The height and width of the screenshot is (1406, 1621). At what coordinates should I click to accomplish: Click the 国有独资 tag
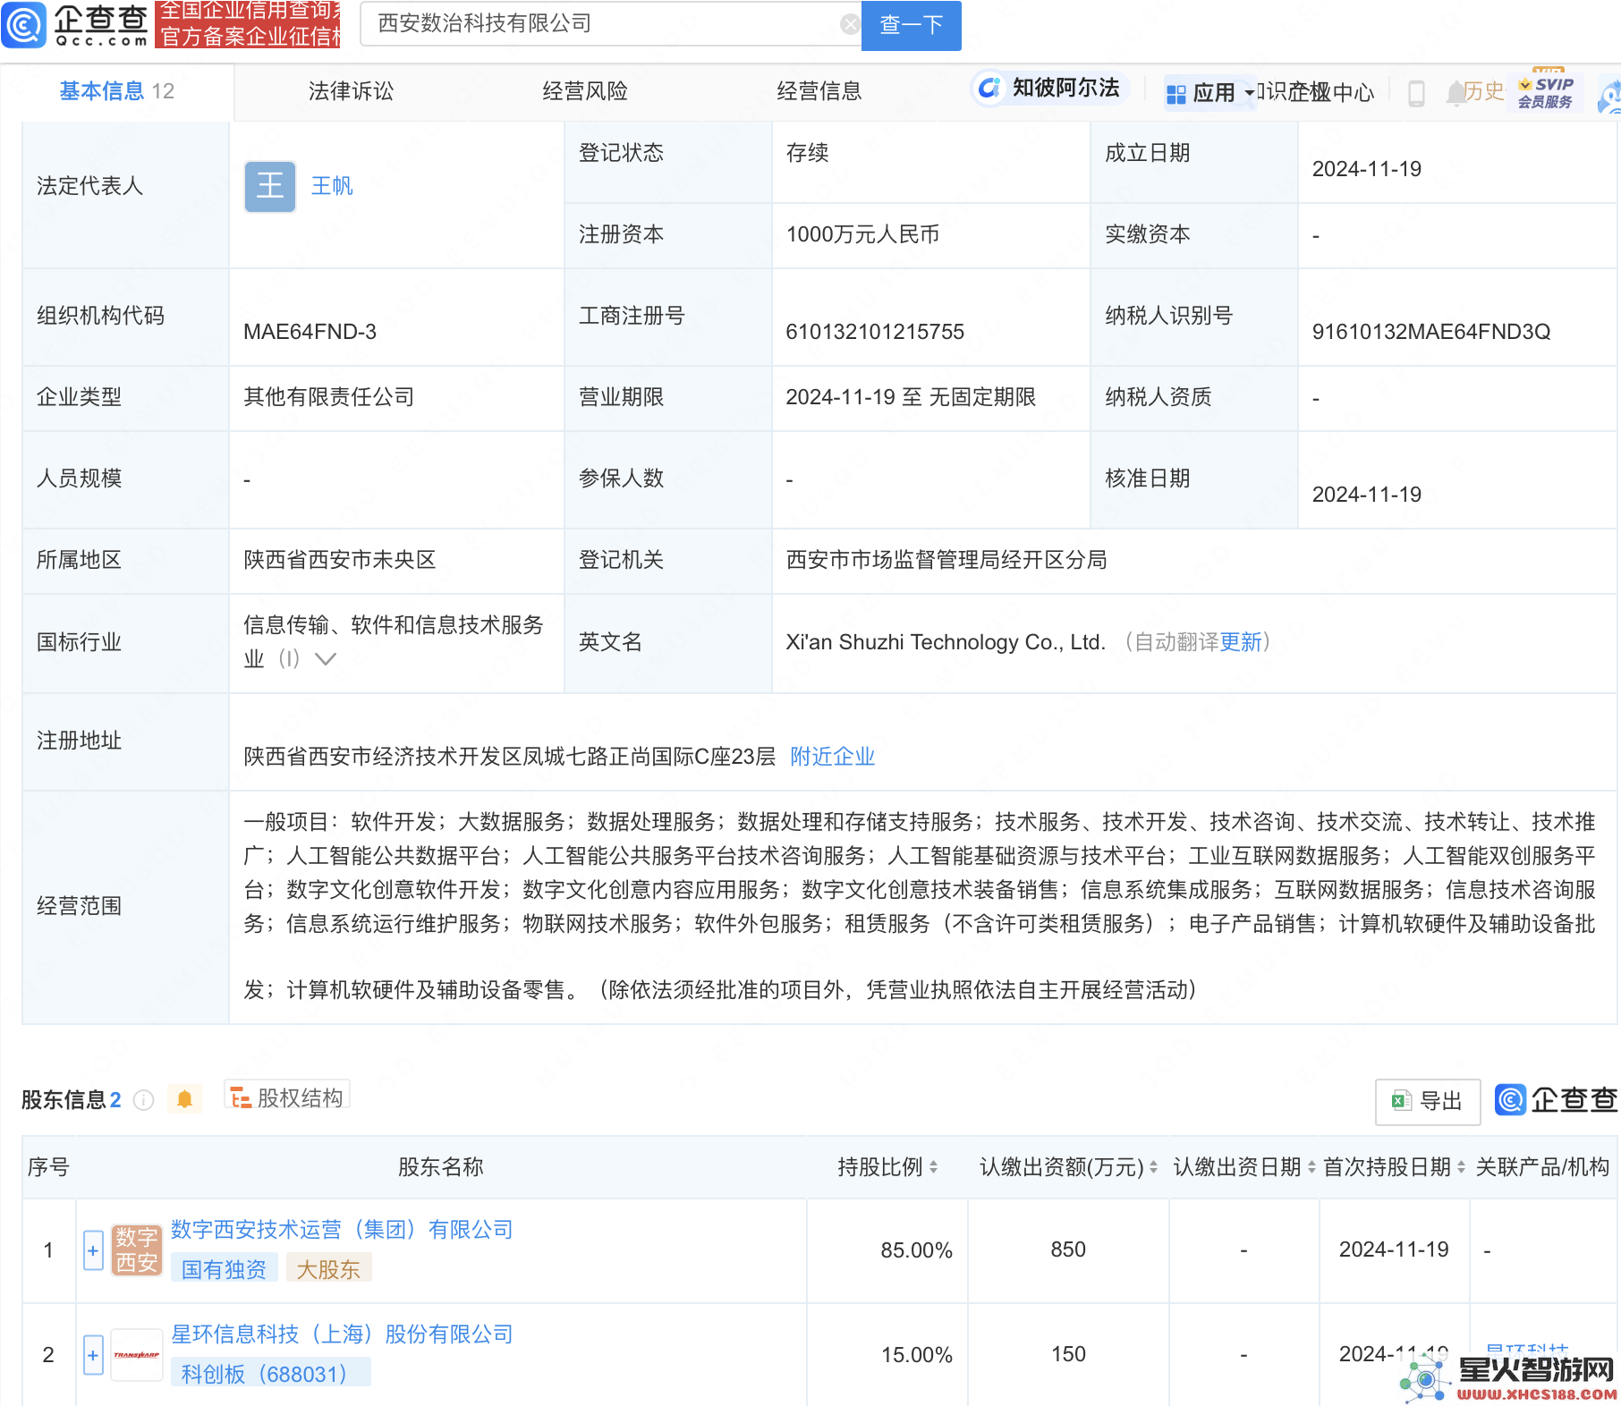(x=224, y=1269)
